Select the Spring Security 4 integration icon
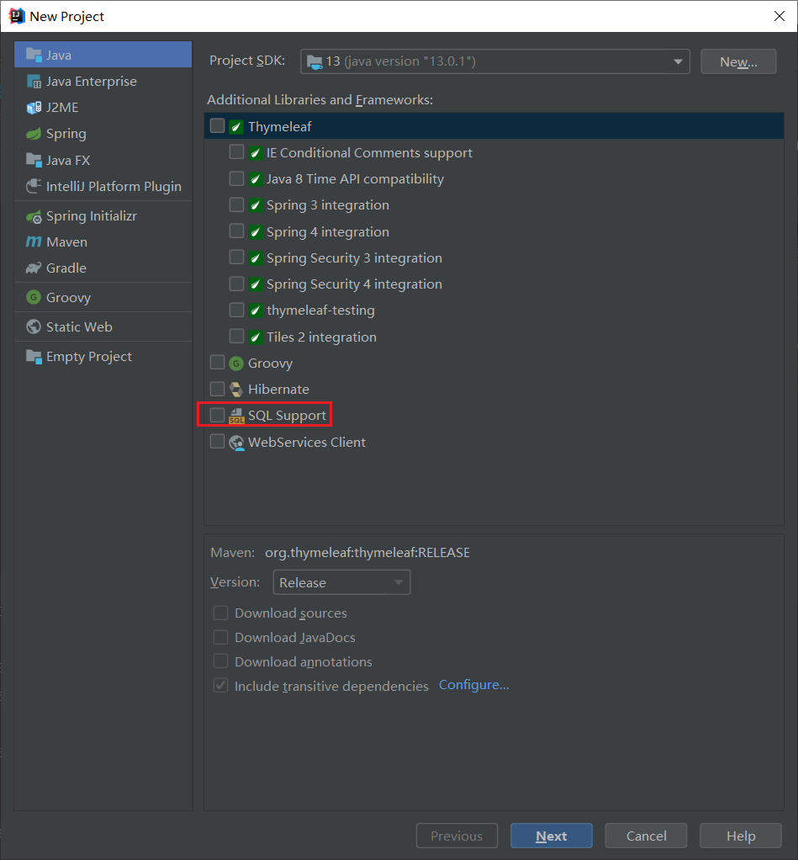Screen dimensions: 798x860 pos(255,284)
